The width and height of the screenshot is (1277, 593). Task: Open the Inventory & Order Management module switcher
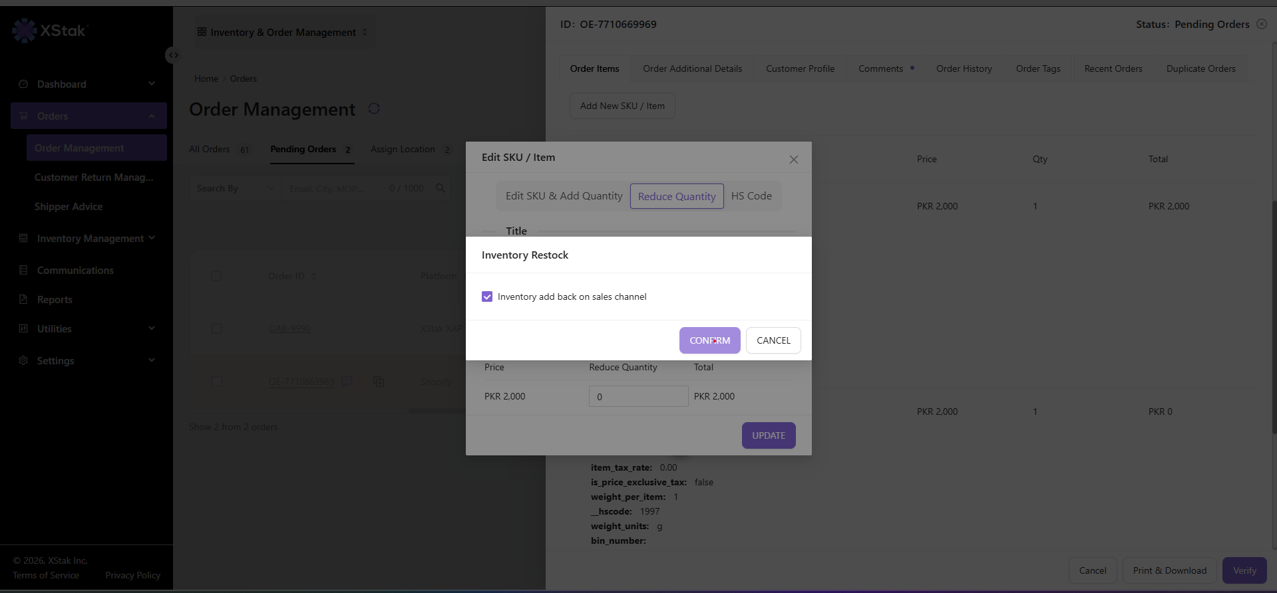coord(283,32)
